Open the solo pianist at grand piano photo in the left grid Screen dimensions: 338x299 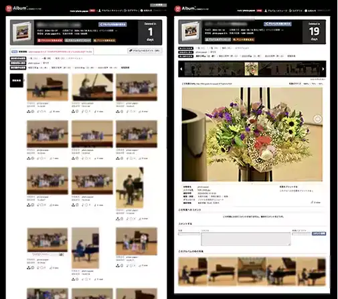pos(48,87)
